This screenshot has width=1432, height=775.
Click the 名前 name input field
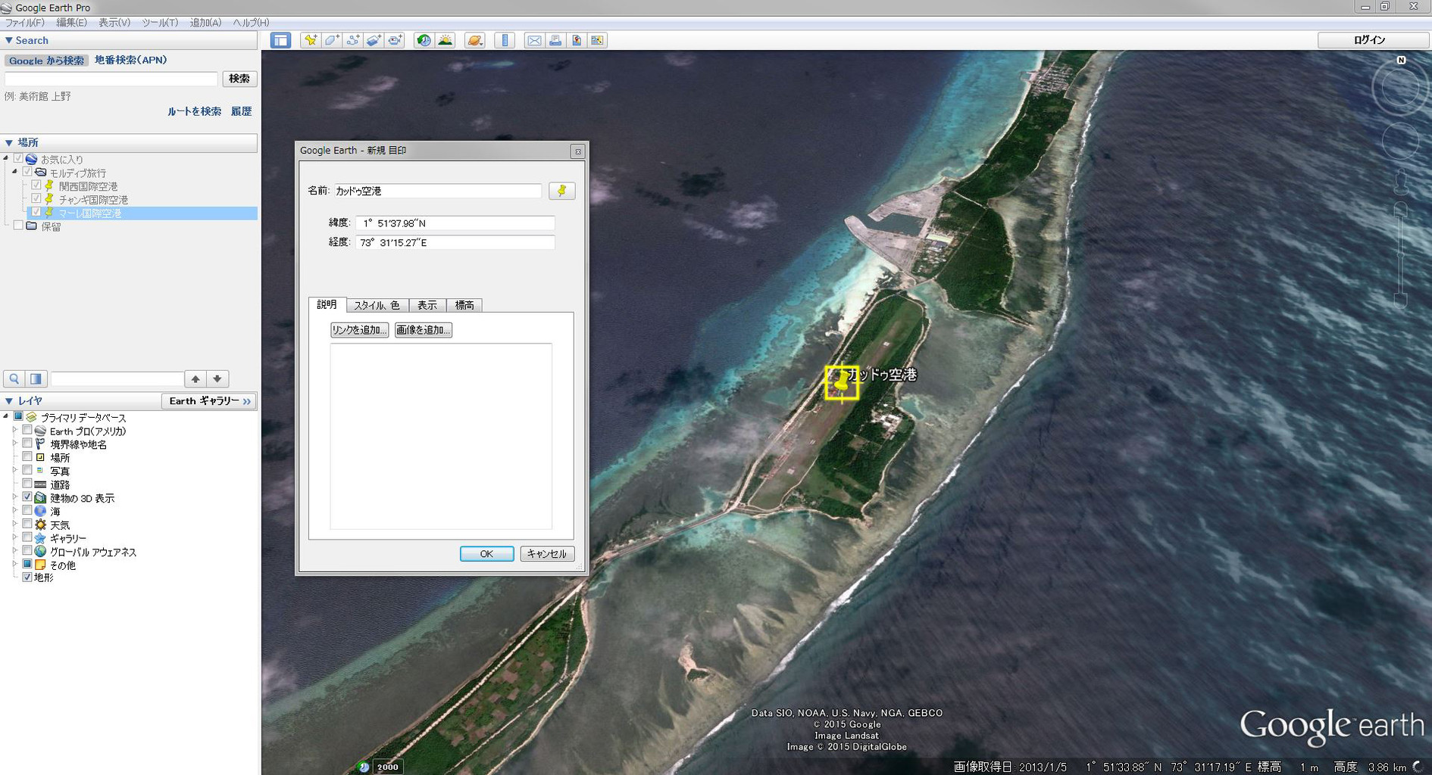coord(438,191)
